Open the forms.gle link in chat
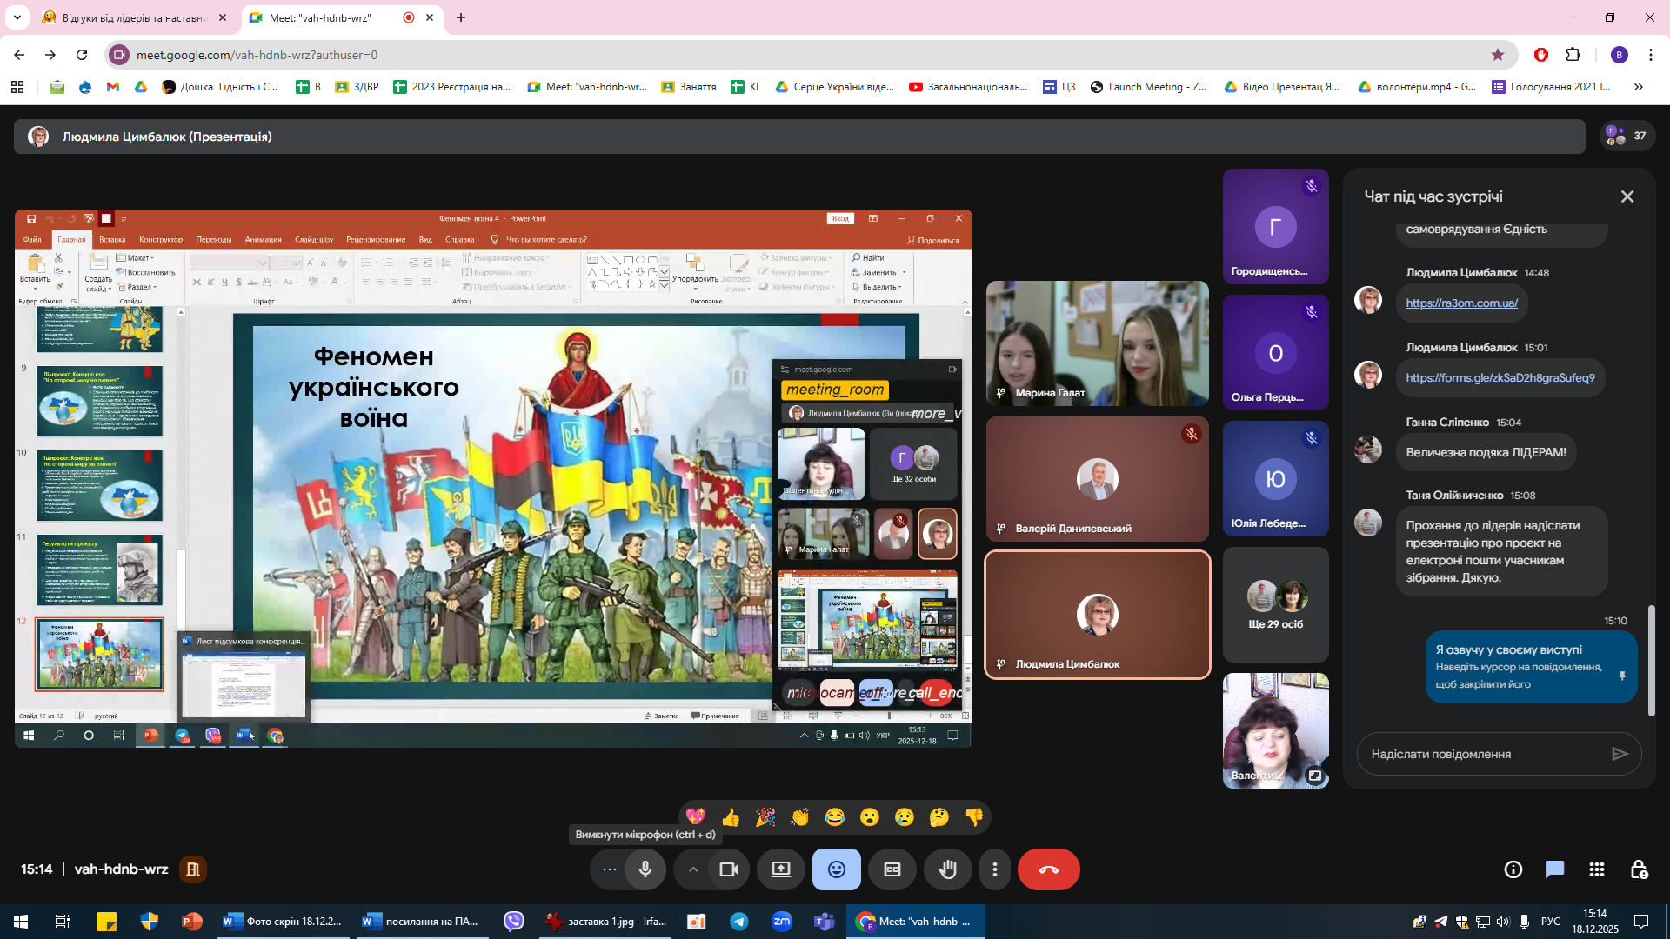This screenshot has width=1670, height=939. pyautogui.click(x=1500, y=377)
